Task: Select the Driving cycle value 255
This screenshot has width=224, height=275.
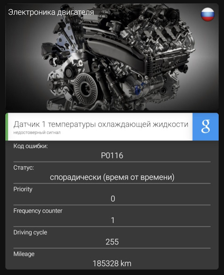Action: point(112,242)
